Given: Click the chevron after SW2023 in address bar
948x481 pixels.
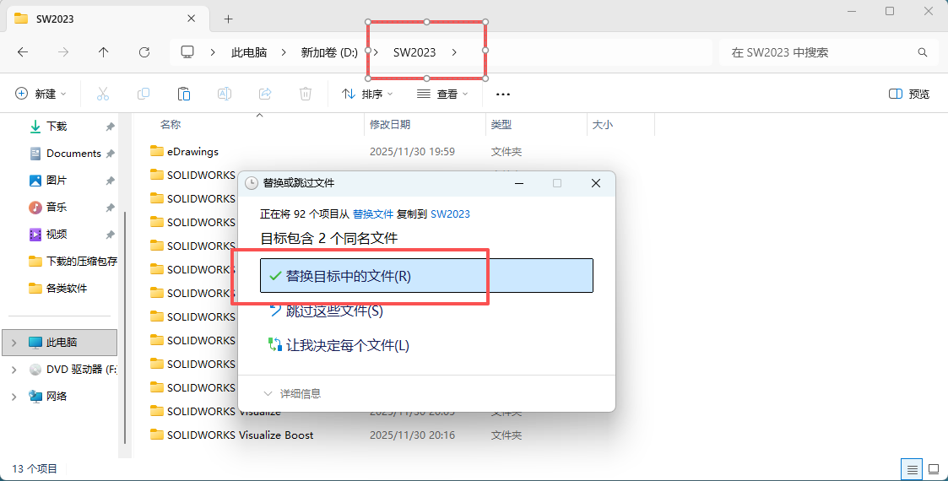Looking at the screenshot, I should point(454,52).
